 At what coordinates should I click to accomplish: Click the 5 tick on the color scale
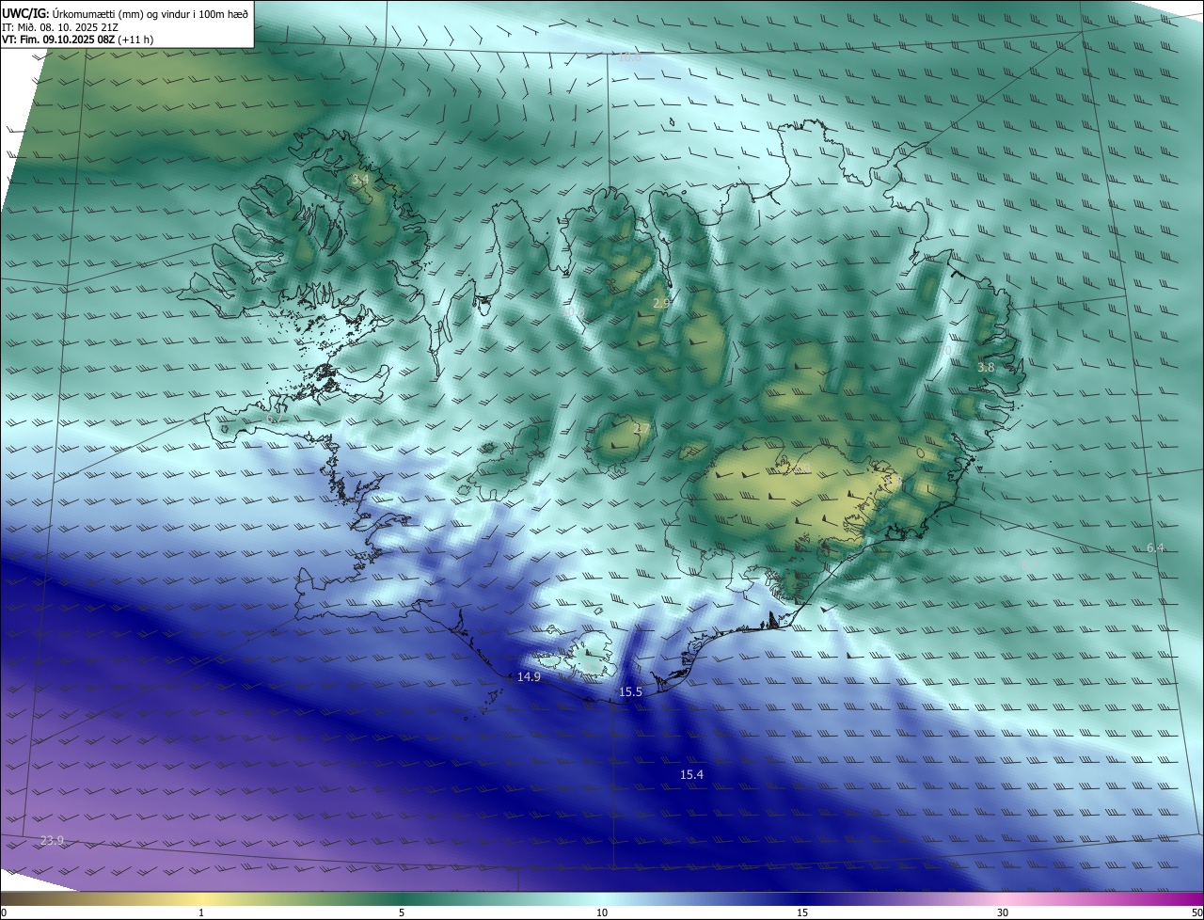click(402, 912)
